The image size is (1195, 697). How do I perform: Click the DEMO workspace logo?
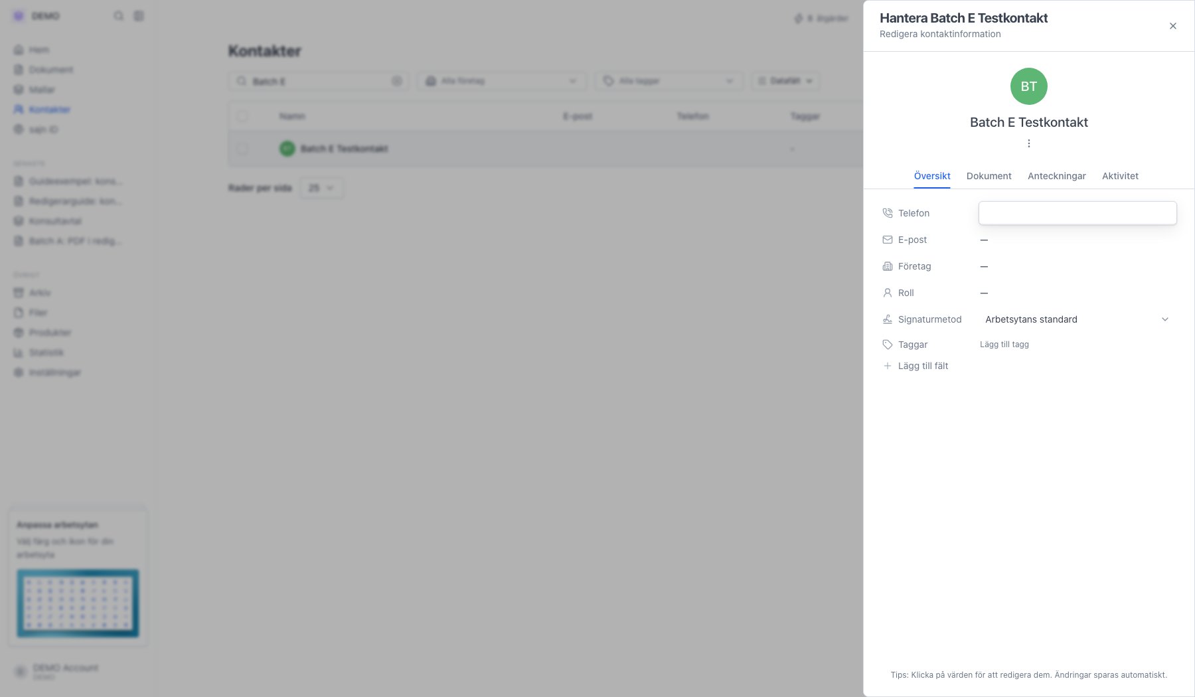[x=19, y=16]
